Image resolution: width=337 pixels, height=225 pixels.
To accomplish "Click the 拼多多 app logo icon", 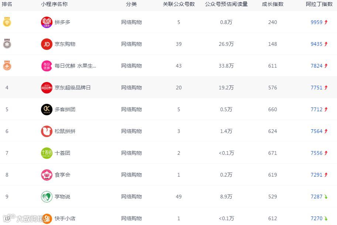I will pyautogui.click(x=47, y=22).
